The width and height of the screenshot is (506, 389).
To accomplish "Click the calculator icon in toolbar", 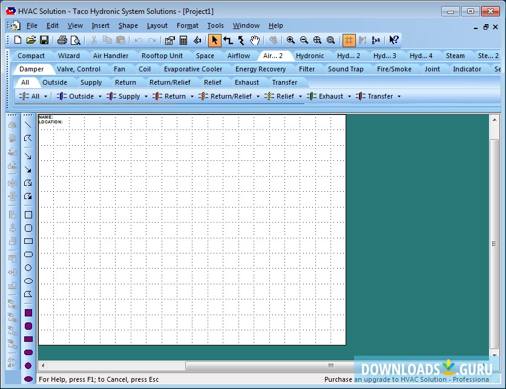I will click(183, 41).
